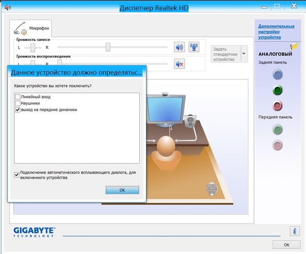
Task: Select the green front panel jack
Action: click(x=277, y=130)
